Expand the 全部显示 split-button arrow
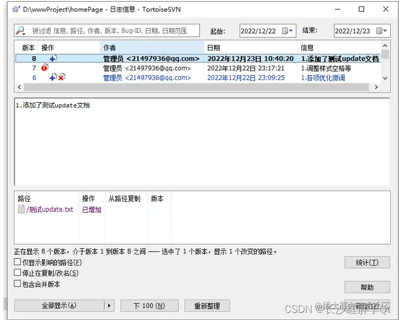The image size is (399, 320). [110, 306]
